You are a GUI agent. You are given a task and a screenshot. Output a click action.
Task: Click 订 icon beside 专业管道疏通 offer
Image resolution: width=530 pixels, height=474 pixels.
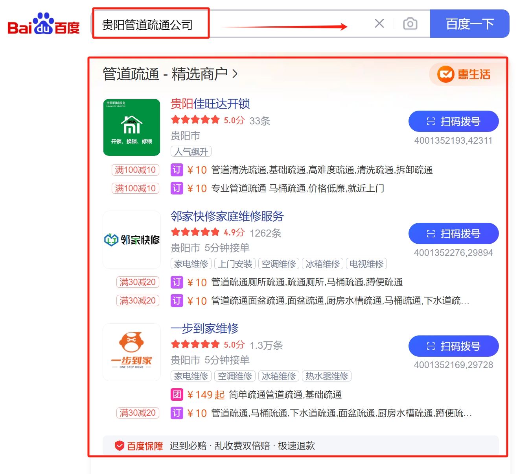(x=177, y=188)
